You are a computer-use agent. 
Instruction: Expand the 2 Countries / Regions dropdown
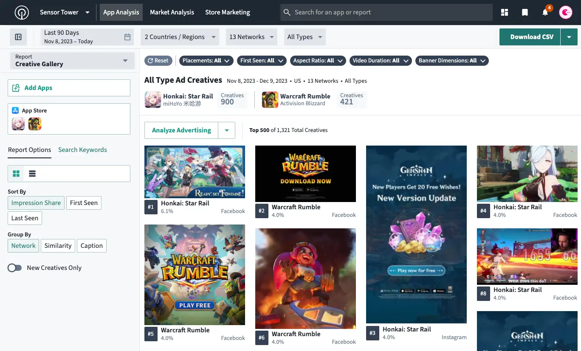(x=180, y=37)
